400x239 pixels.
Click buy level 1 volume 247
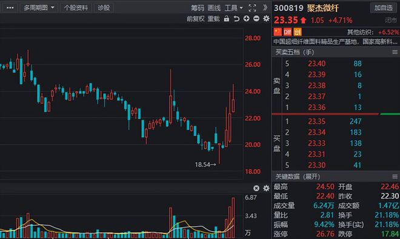[355, 121]
